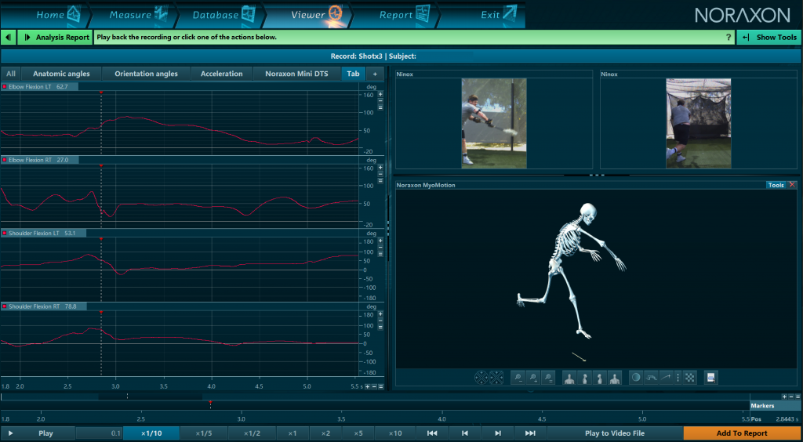Zoom out Elbow Flexion LT amplitude axis

(380, 101)
